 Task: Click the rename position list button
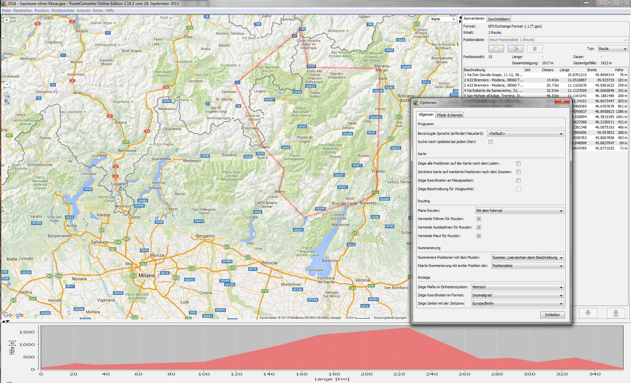(515, 49)
